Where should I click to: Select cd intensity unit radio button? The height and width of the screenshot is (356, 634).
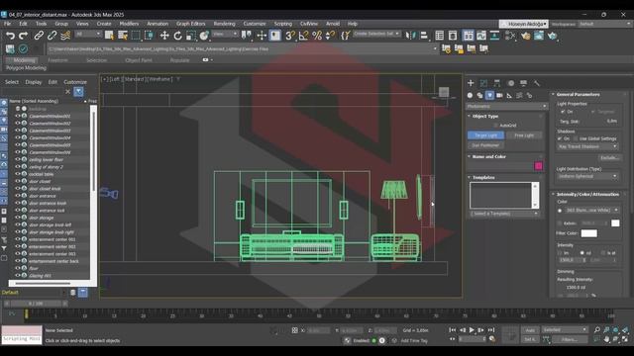[582, 253]
